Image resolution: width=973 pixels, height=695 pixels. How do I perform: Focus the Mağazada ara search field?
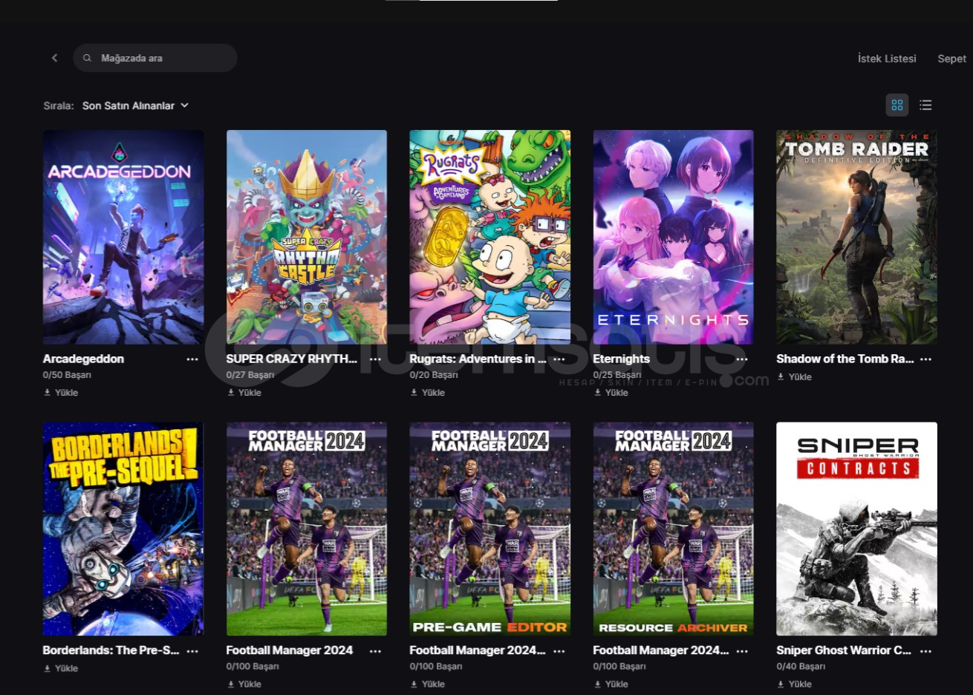(x=155, y=58)
